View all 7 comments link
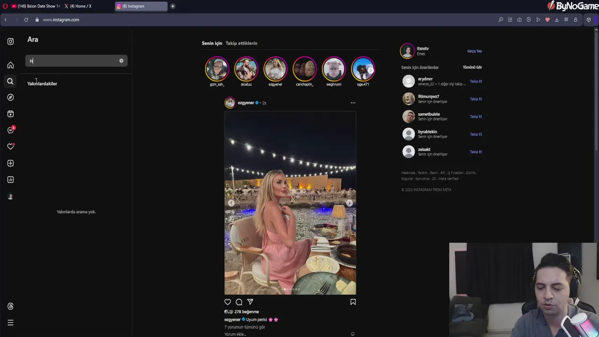The height and width of the screenshot is (337, 599). click(245, 327)
